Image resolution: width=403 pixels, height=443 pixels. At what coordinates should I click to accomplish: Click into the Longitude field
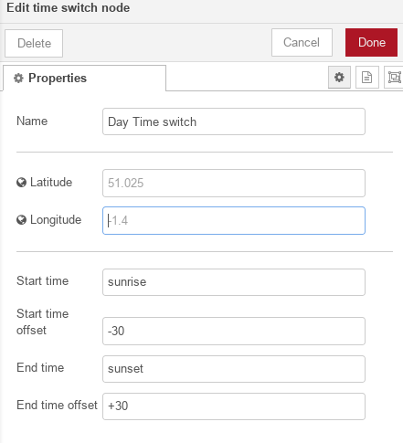pos(234,220)
